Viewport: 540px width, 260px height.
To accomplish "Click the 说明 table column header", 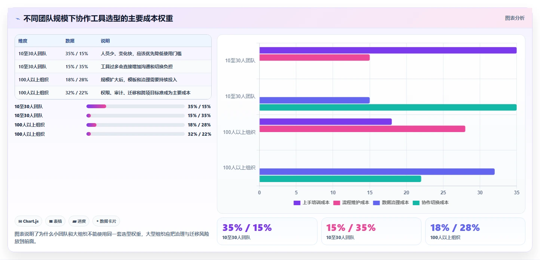I will [105, 41].
